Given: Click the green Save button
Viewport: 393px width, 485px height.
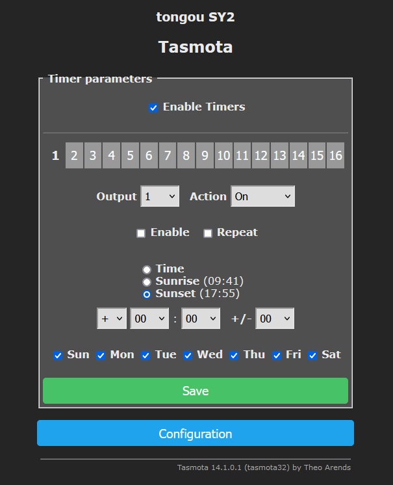Looking at the screenshot, I should (x=196, y=391).
